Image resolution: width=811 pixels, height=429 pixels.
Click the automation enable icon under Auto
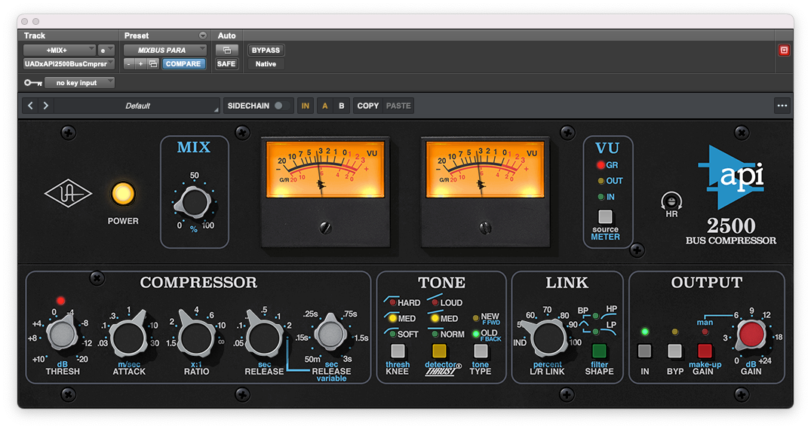[226, 50]
